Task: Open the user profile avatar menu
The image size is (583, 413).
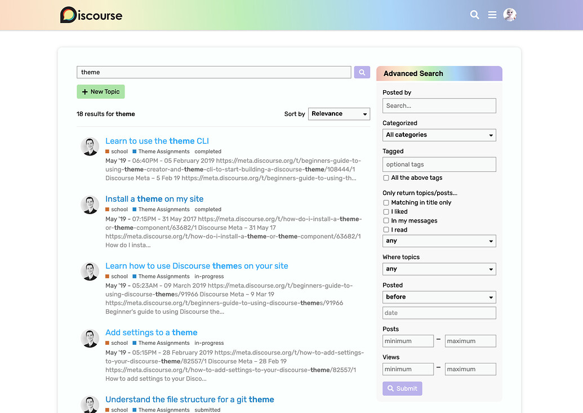Action: click(x=510, y=15)
